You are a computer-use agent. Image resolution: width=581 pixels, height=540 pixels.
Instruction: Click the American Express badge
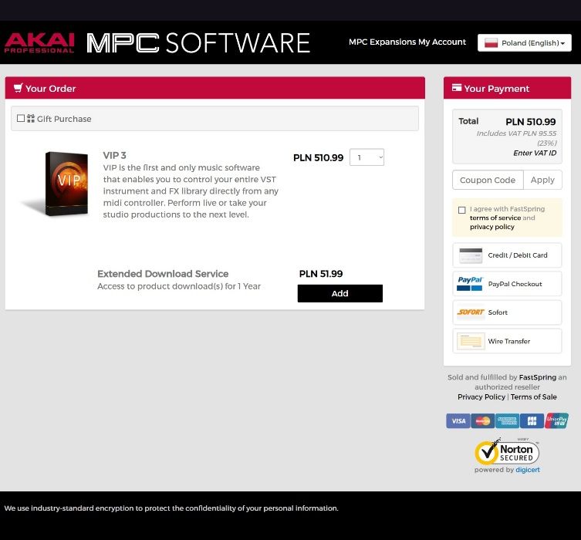click(x=507, y=420)
